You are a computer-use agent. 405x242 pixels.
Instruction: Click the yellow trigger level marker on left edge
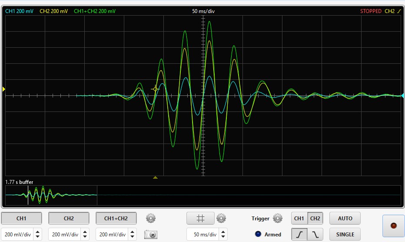click(3, 89)
